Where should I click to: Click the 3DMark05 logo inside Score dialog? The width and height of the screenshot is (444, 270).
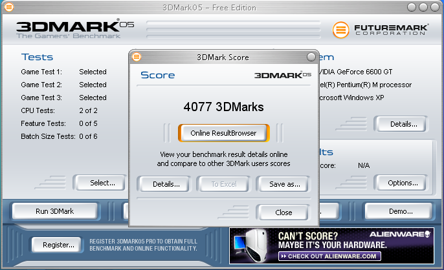tap(283, 75)
